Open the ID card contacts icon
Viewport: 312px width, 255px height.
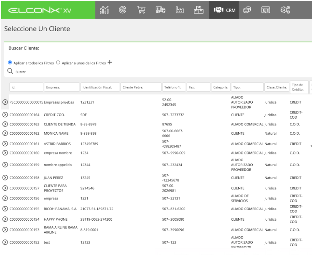[x=265, y=10]
